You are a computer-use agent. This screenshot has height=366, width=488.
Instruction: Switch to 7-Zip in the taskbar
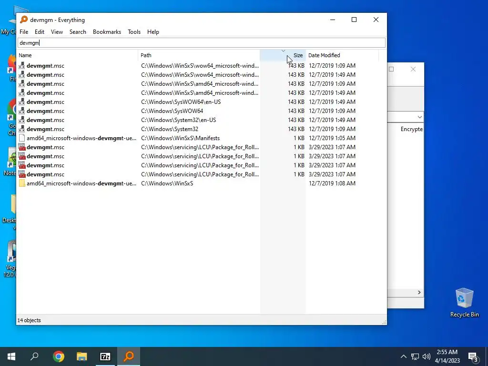(x=105, y=356)
